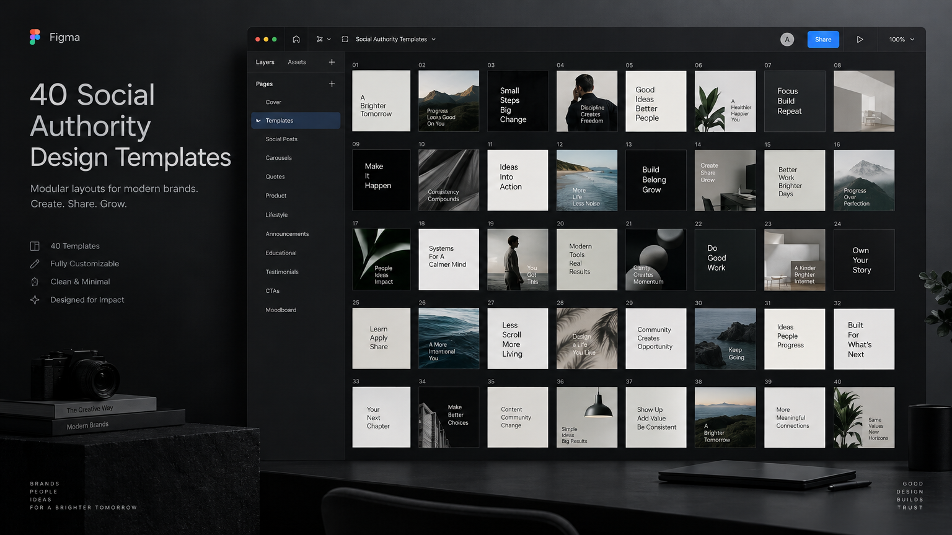Collapse the Templates page chevron
The width and height of the screenshot is (952, 535).
point(258,121)
